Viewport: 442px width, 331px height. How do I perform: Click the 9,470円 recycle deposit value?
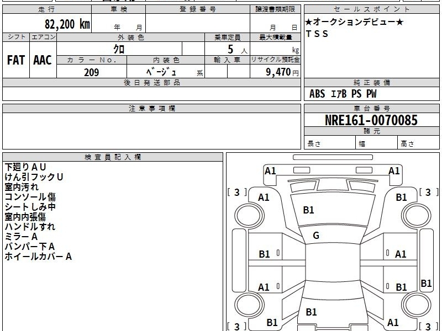282,72
